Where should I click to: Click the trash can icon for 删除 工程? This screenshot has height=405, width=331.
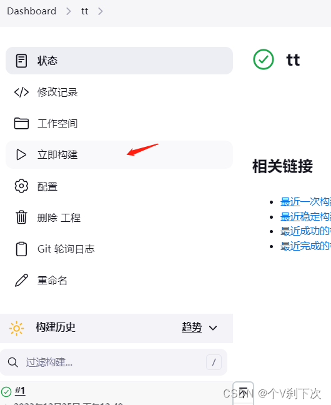(x=21, y=217)
